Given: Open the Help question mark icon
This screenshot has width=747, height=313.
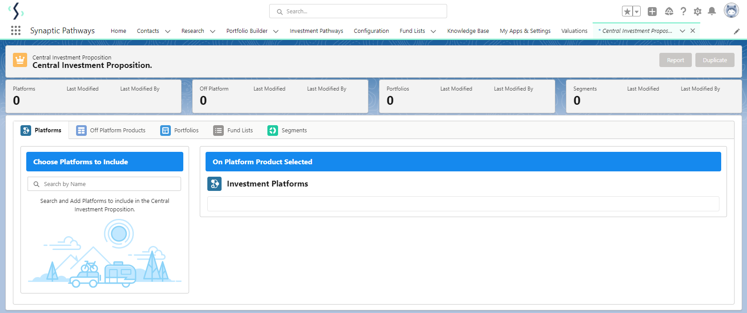Looking at the screenshot, I should point(683,12).
